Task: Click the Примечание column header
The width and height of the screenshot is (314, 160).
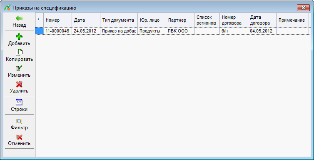Action: [292, 20]
